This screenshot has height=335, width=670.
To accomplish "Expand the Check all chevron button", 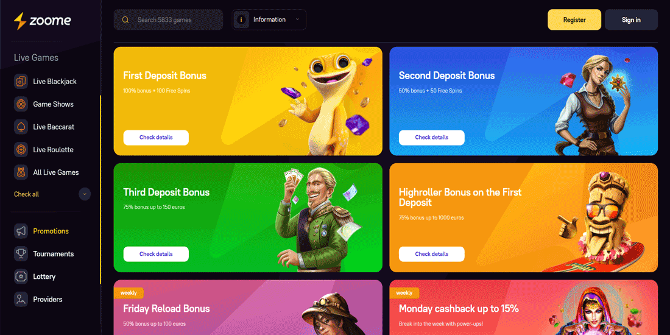I will pos(85,194).
